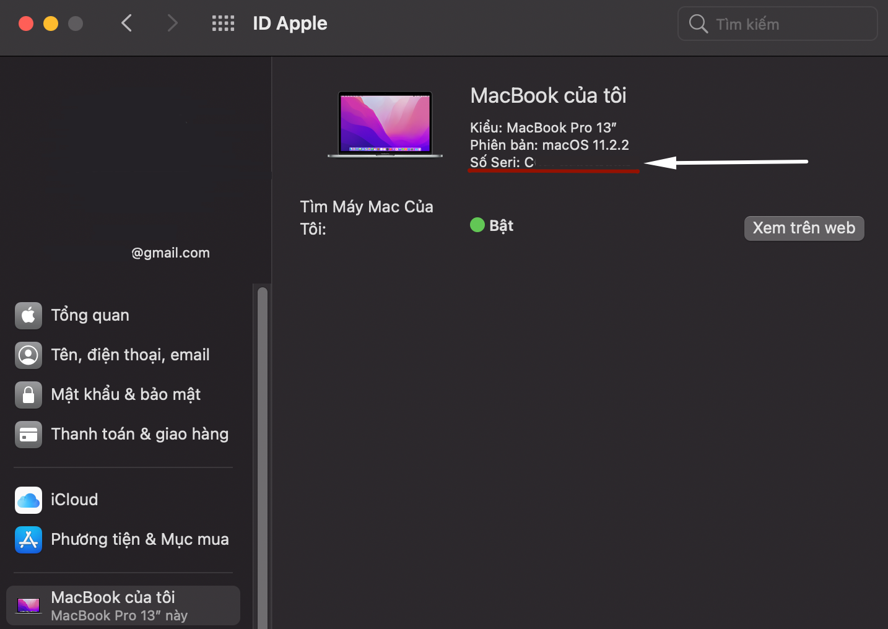Click the Thanh toán & giao hàng card icon
Screen dimensions: 888x629
coord(28,434)
